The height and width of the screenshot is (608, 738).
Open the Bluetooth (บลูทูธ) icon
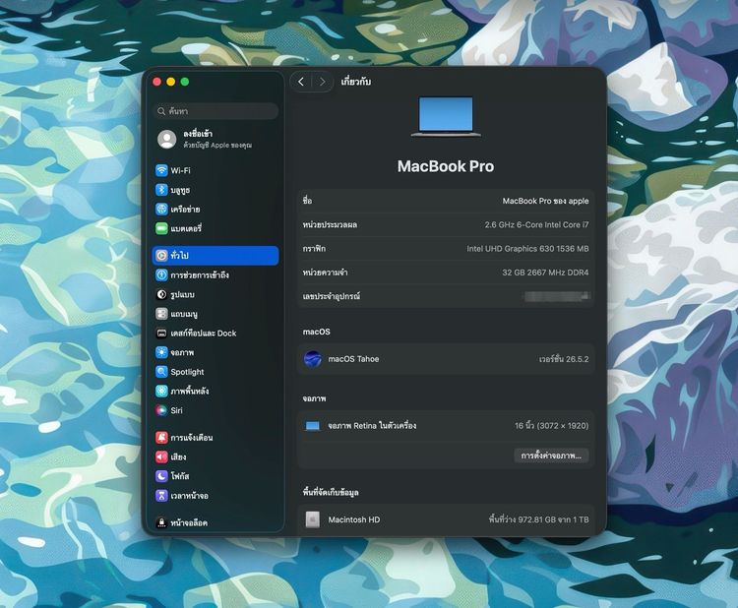[x=161, y=190]
